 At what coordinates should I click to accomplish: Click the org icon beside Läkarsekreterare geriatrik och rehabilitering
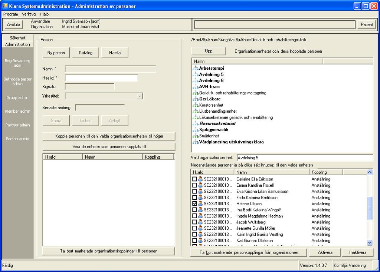coord(196,117)
